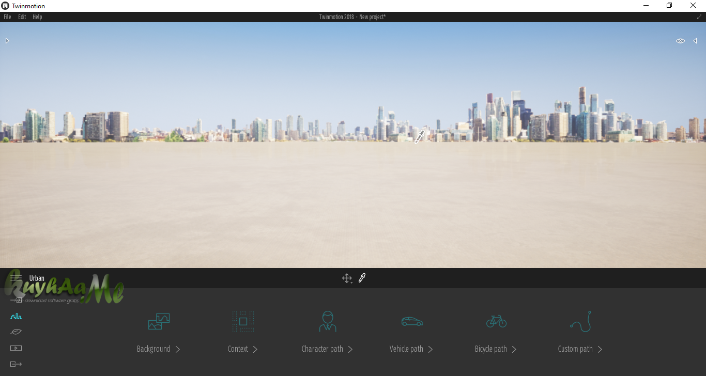The image size is (706, 376).
Task: Click the Character path label
Action: (322, 349)
